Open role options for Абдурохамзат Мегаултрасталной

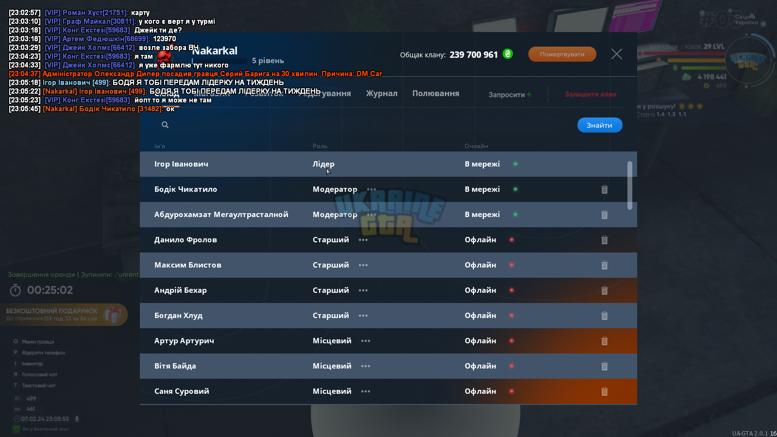tap(372, 215)
